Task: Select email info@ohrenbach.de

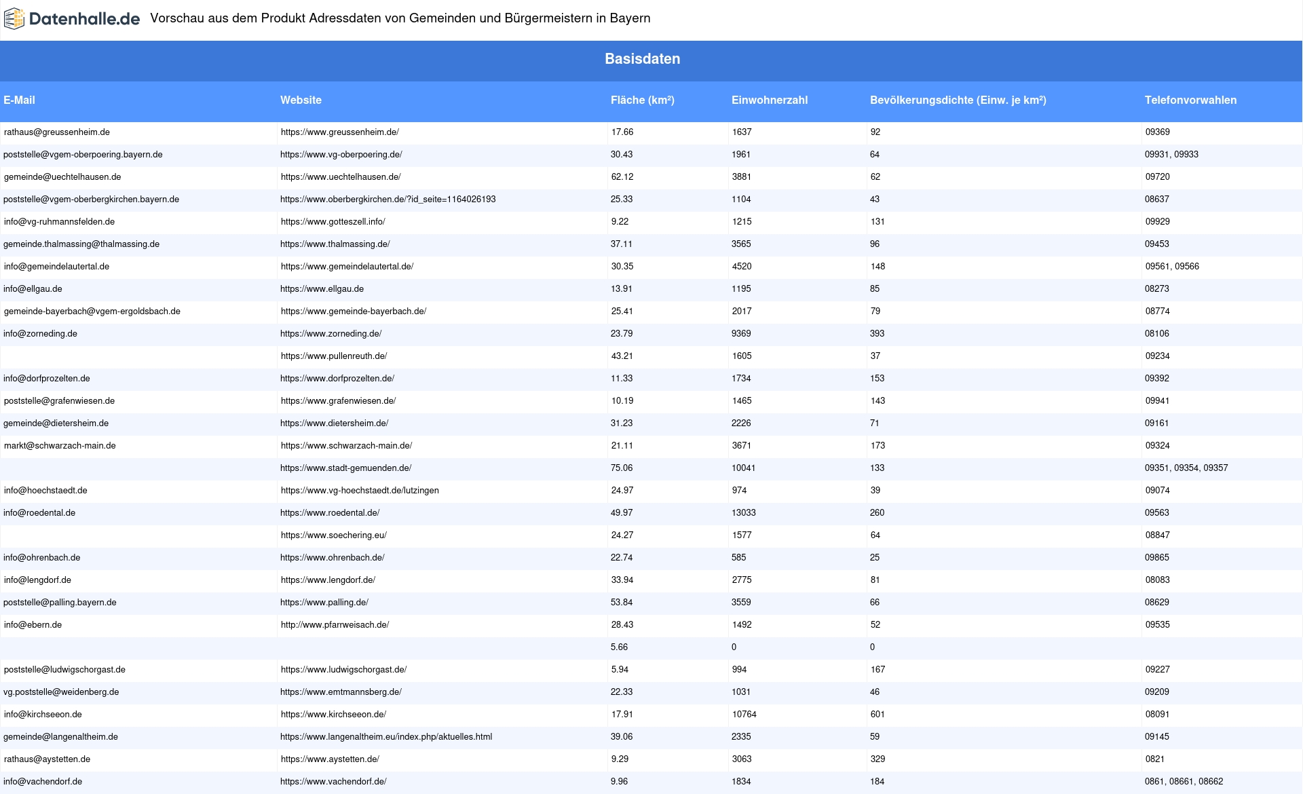Action: click(41, 558)
